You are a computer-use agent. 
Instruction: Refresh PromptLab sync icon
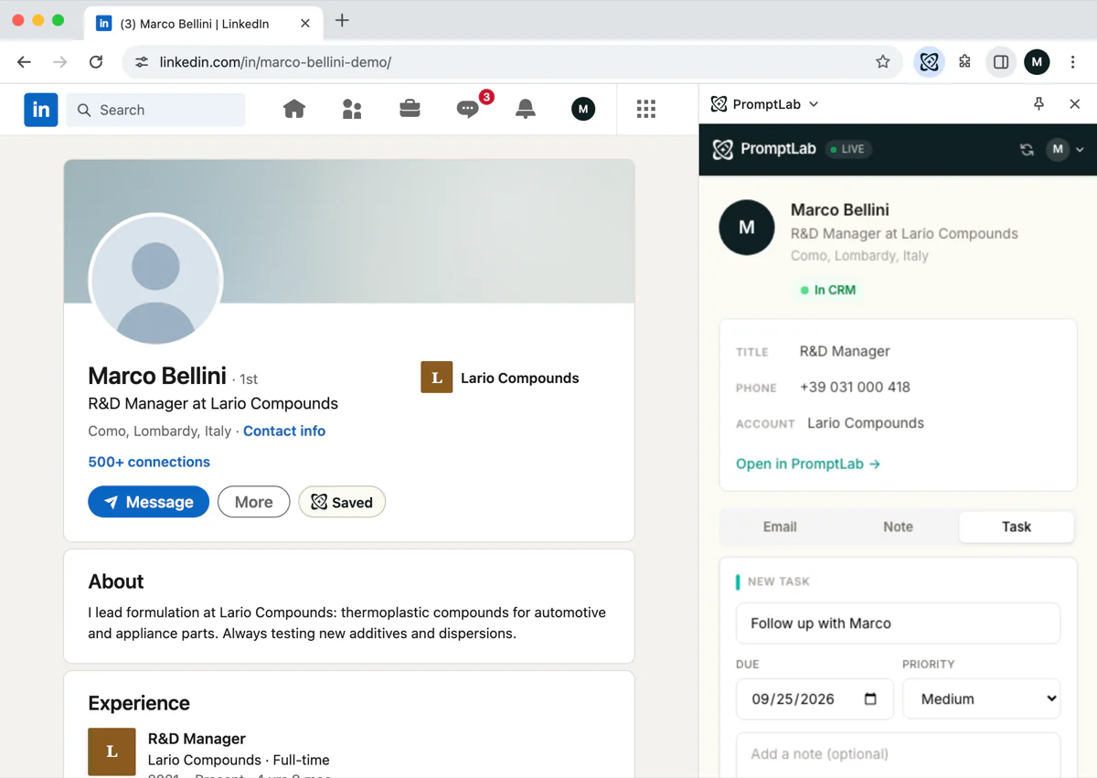1027,150
